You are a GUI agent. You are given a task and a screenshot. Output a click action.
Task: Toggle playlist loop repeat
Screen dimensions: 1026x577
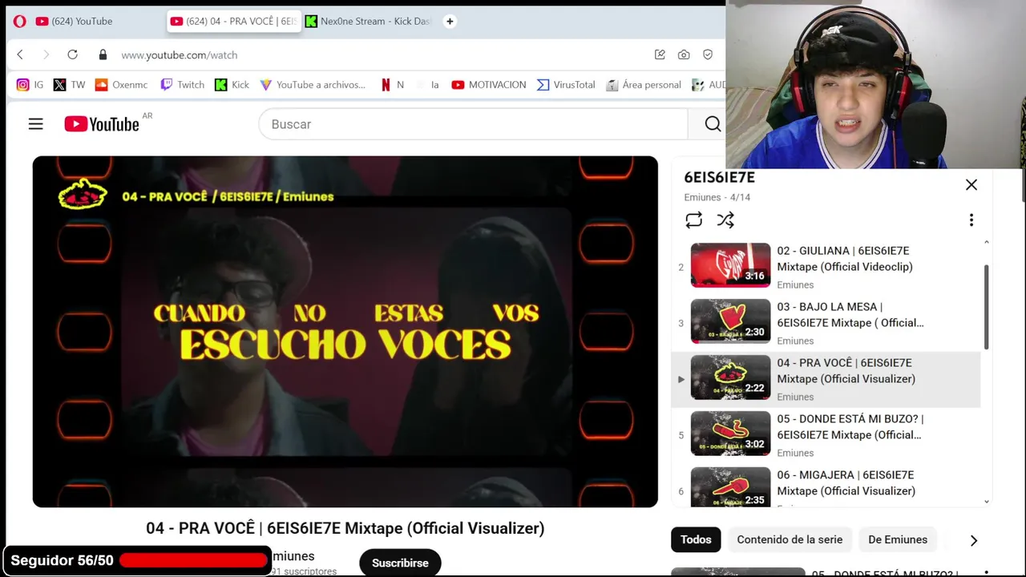click(694, 220)
